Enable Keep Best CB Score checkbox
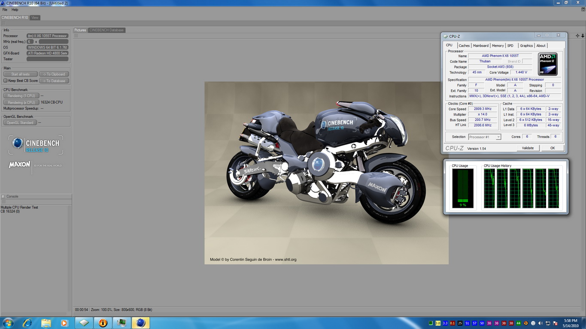Image resolution: width=586 pixels, height=329 pixels. (6, 81)
